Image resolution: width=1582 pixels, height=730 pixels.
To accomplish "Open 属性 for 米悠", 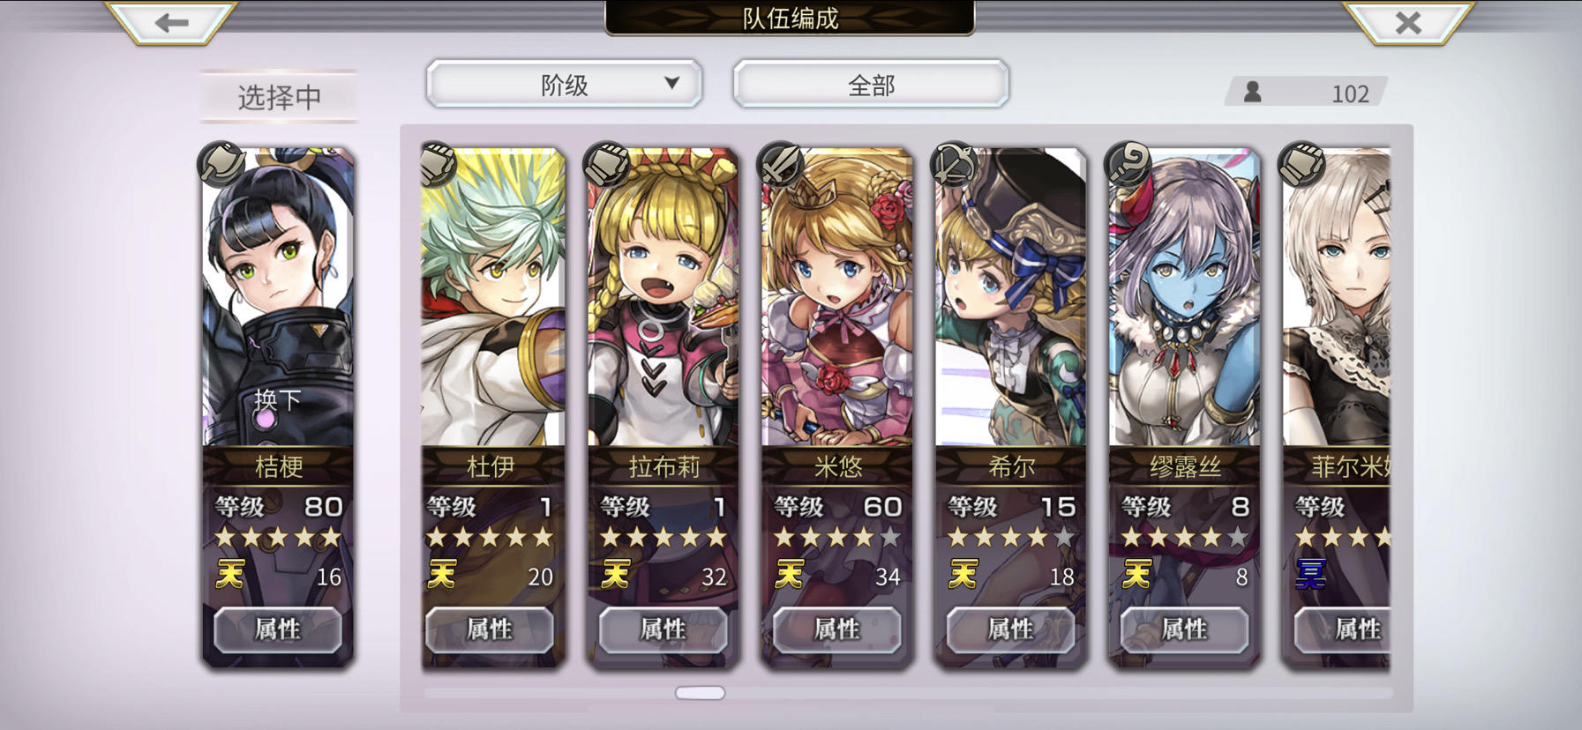I will click(x=836, y=629).
